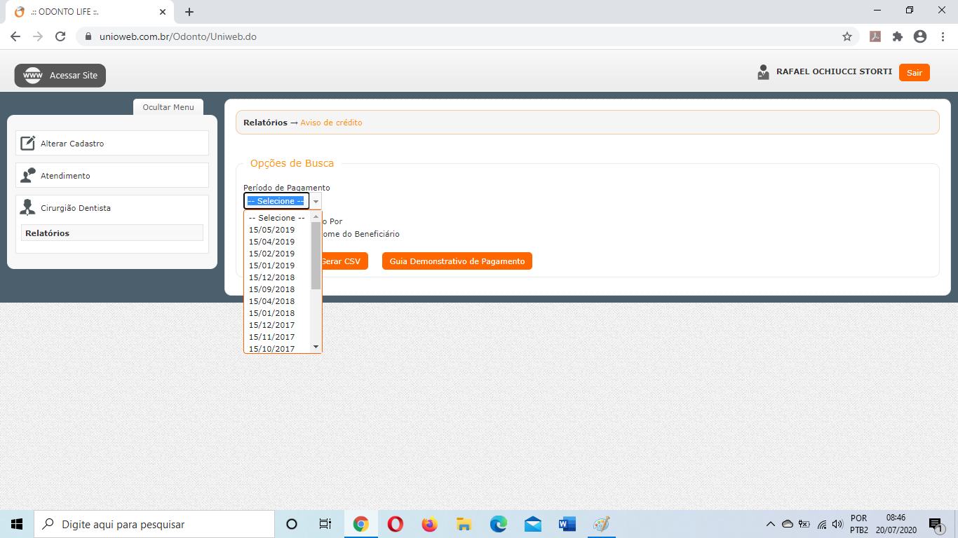Open the Chrome three-dot menu
The image size is (958, 538).
[x=942, y=36]
